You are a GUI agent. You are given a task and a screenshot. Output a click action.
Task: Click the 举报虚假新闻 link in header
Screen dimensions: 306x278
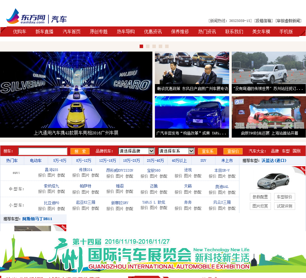(x=288, y=21)
